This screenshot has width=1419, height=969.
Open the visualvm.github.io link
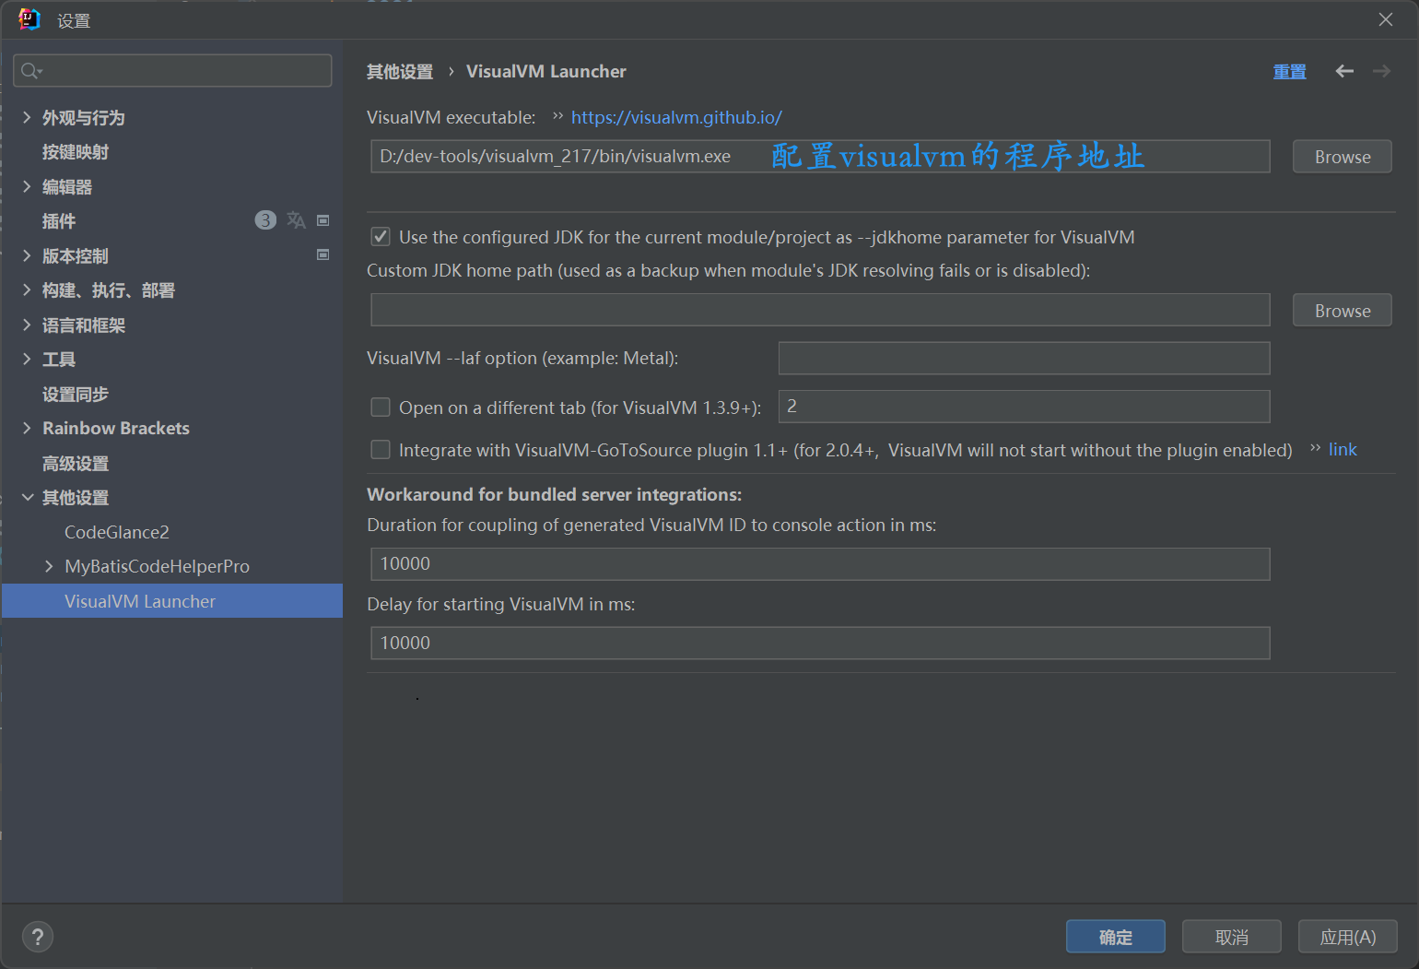pyautogui.click(x=676, y=117)
